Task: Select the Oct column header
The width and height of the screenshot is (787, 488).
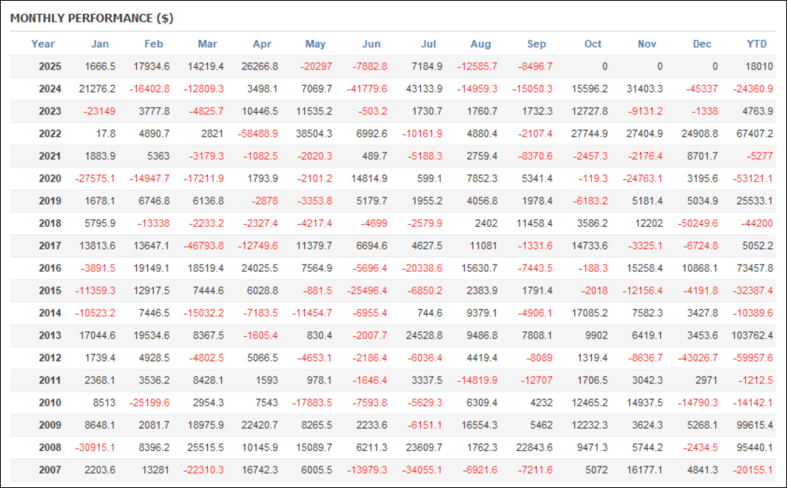Action: [593, 44]
